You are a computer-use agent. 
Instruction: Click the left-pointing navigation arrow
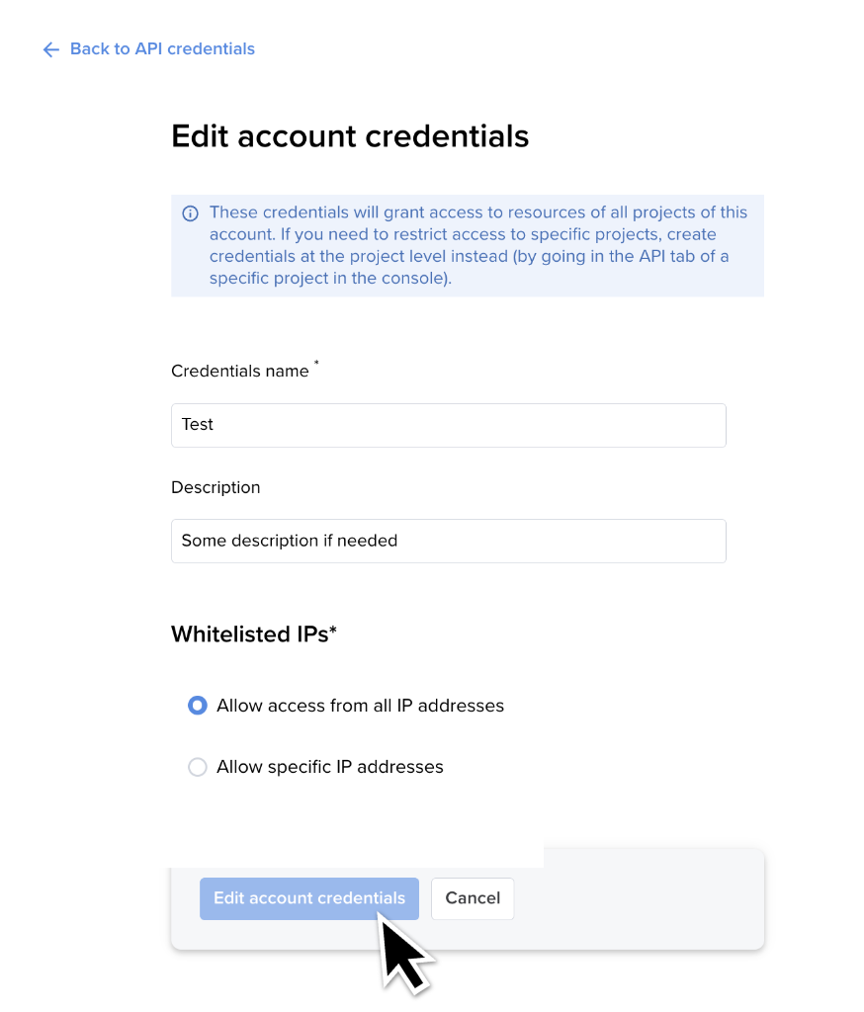point(50,49)
